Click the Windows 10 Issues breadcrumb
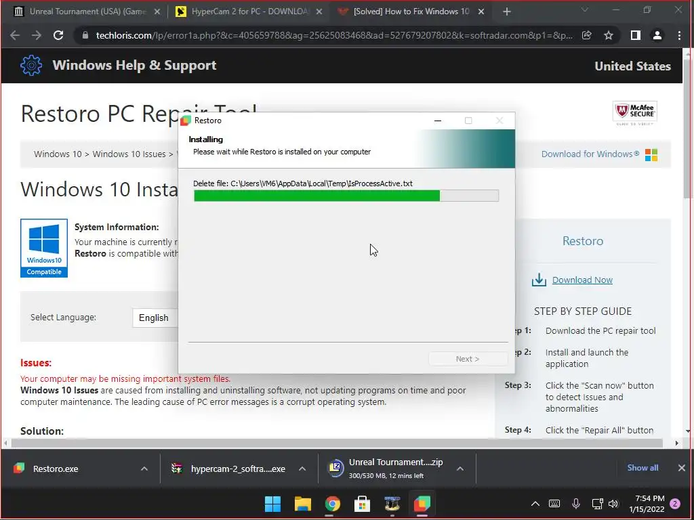 point(129,154)
